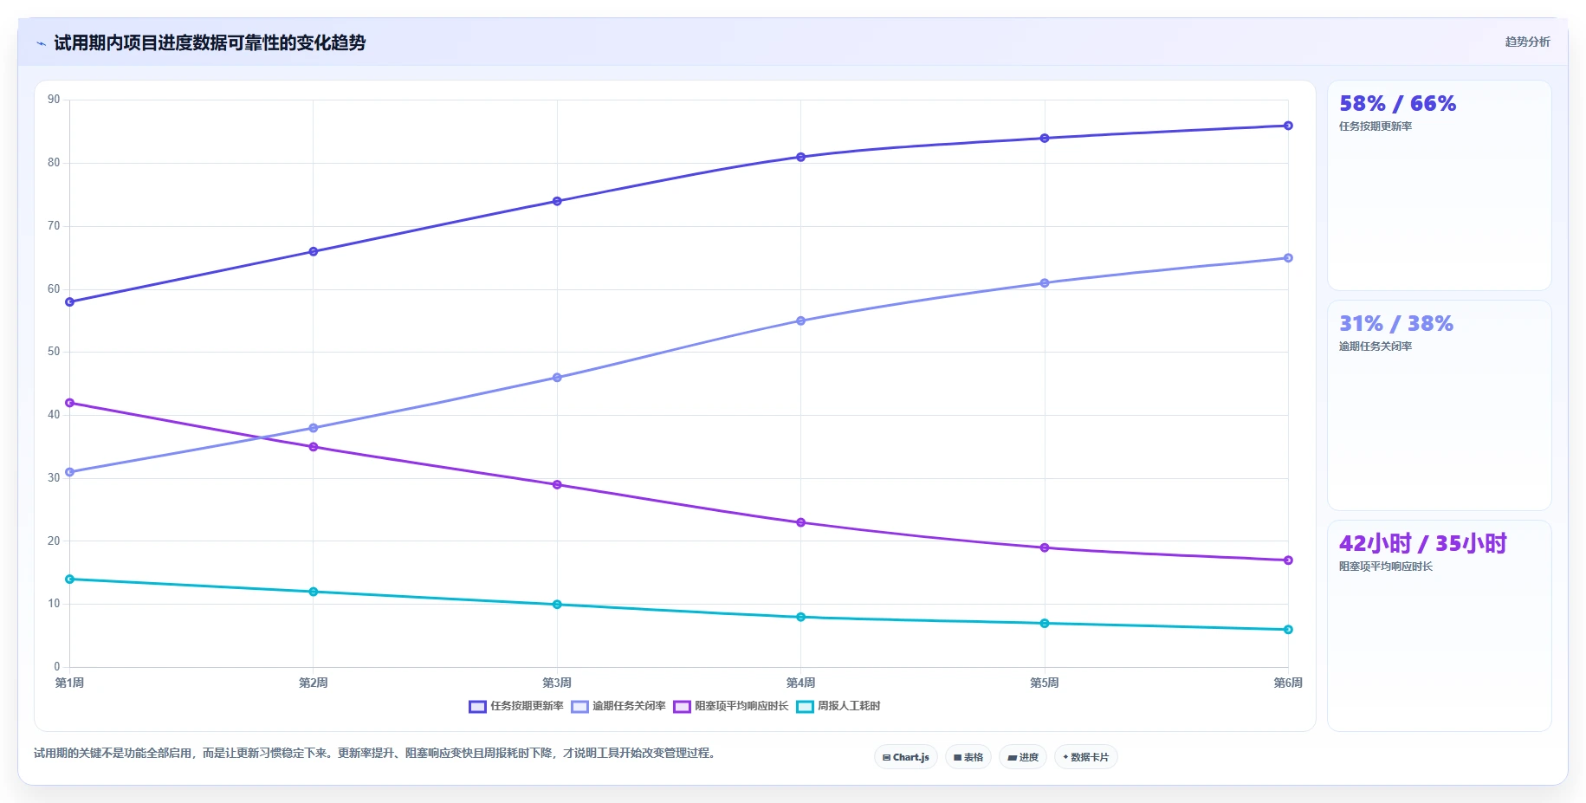Click the 42小时 / 35小时 stat value

[1422, 544]
